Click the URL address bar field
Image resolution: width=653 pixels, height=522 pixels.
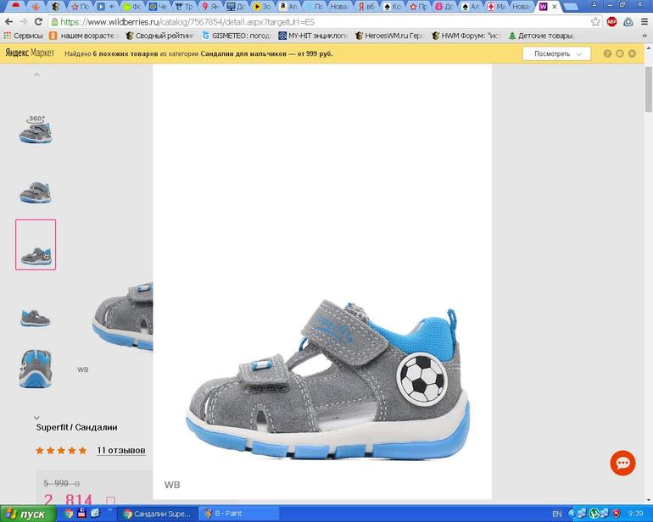click(322, 22)
